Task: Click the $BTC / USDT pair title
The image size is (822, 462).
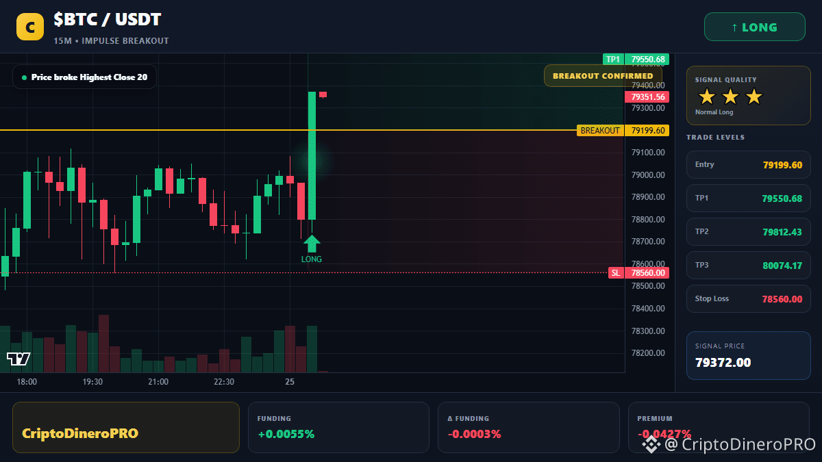Action: pos(108,20)
